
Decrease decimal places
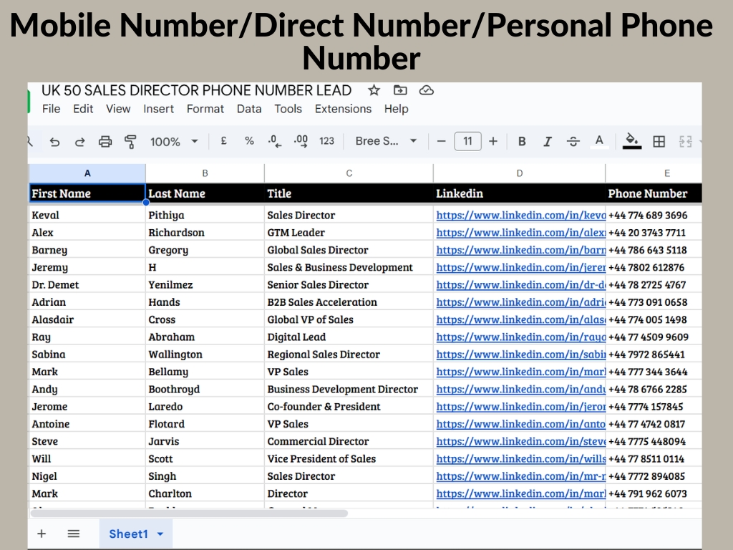274,141
